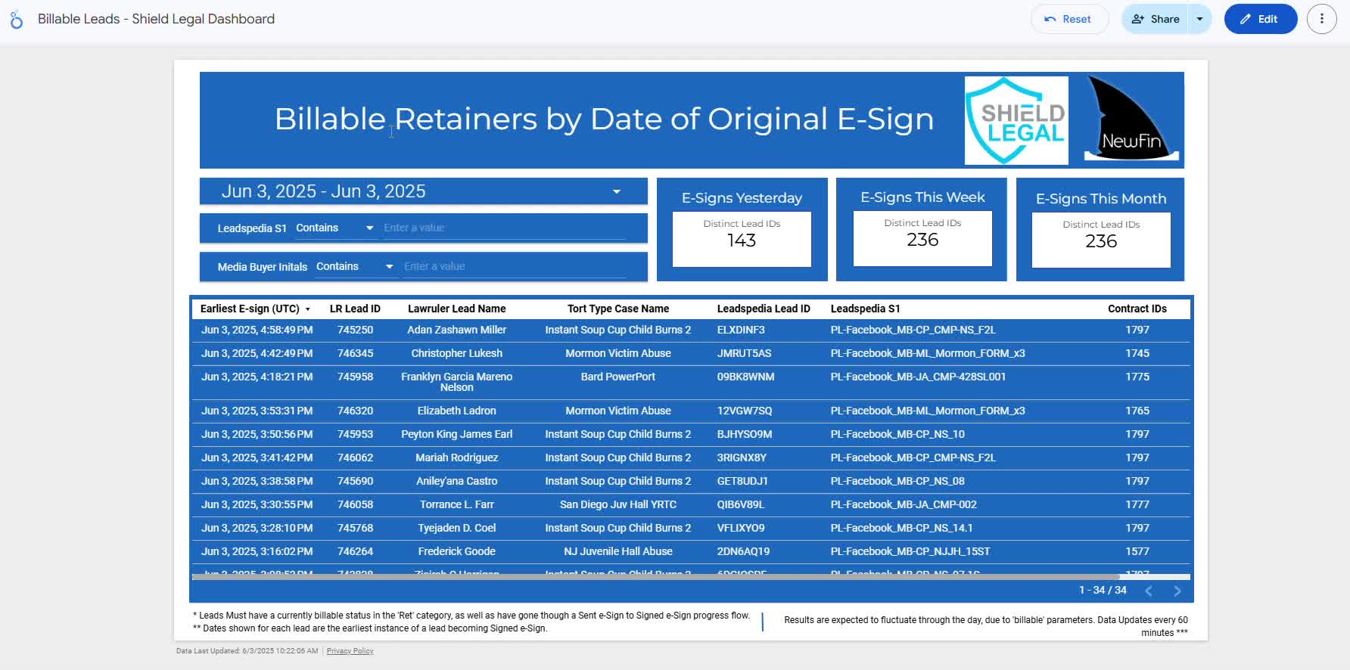Type in Leadspedia S1 value field
This screenshot has width=1350, height=670.
click(x=503, y=228)
